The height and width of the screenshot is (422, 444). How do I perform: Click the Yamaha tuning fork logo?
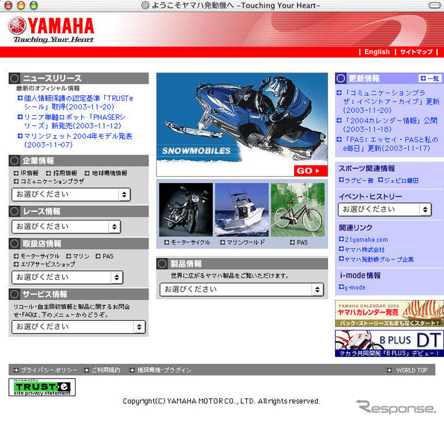point(17,26)
